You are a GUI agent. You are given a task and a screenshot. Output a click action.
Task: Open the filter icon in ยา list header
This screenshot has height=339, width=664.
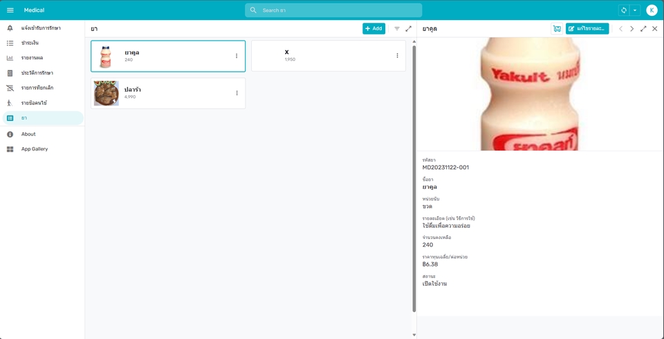[397, 28]
